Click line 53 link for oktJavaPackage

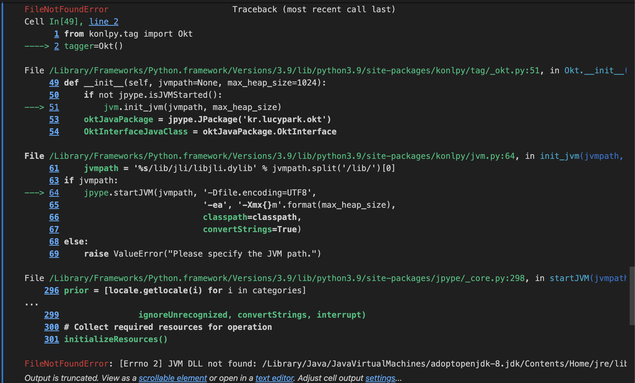[x=54, y=119]
